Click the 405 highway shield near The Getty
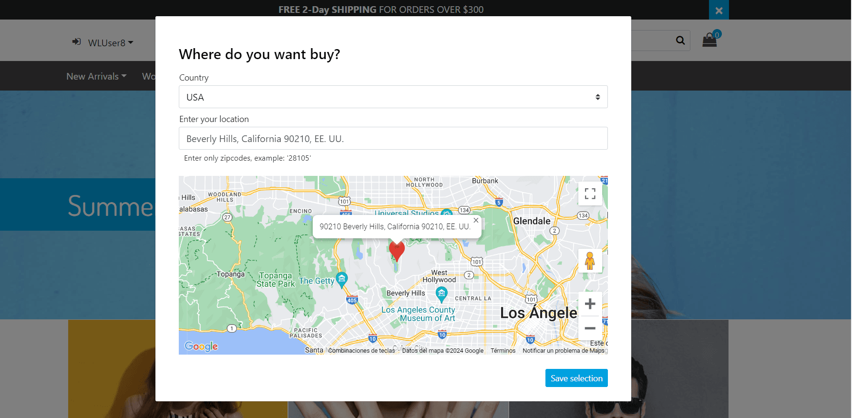This screenshot has height=418, width=852. click(352, 300)
